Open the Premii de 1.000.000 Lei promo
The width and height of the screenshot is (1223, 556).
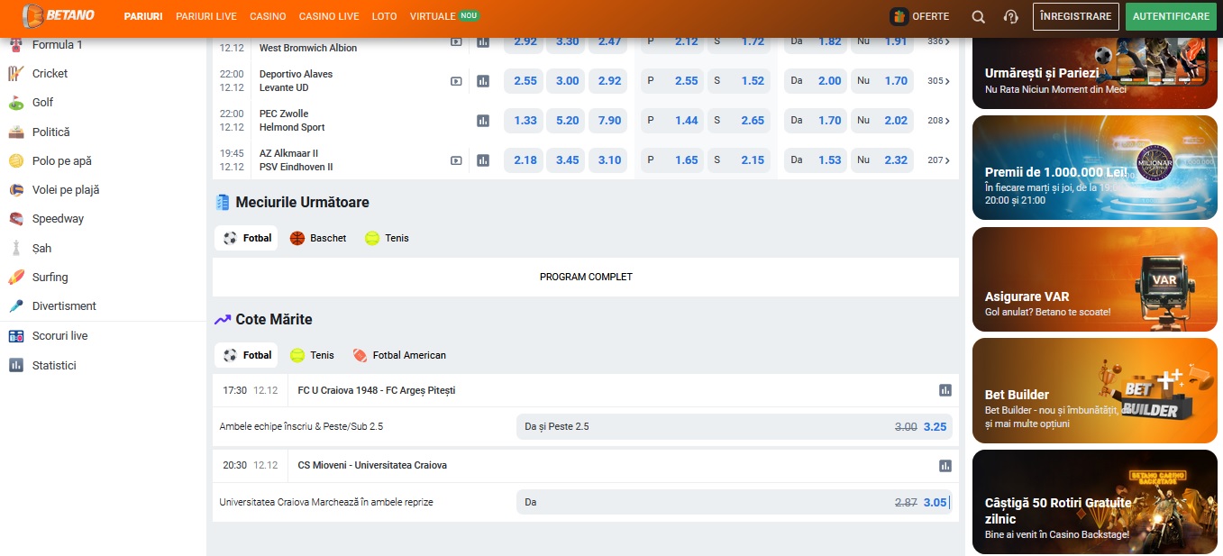point(1095,169)
